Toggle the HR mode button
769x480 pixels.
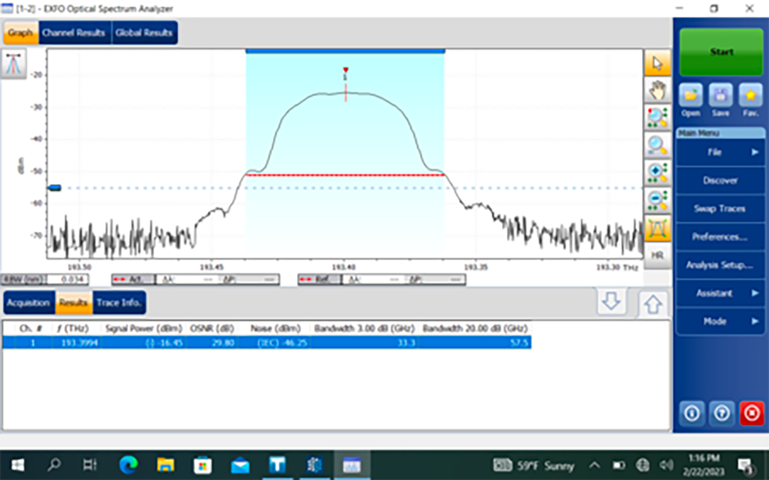[x=656, y=255]
